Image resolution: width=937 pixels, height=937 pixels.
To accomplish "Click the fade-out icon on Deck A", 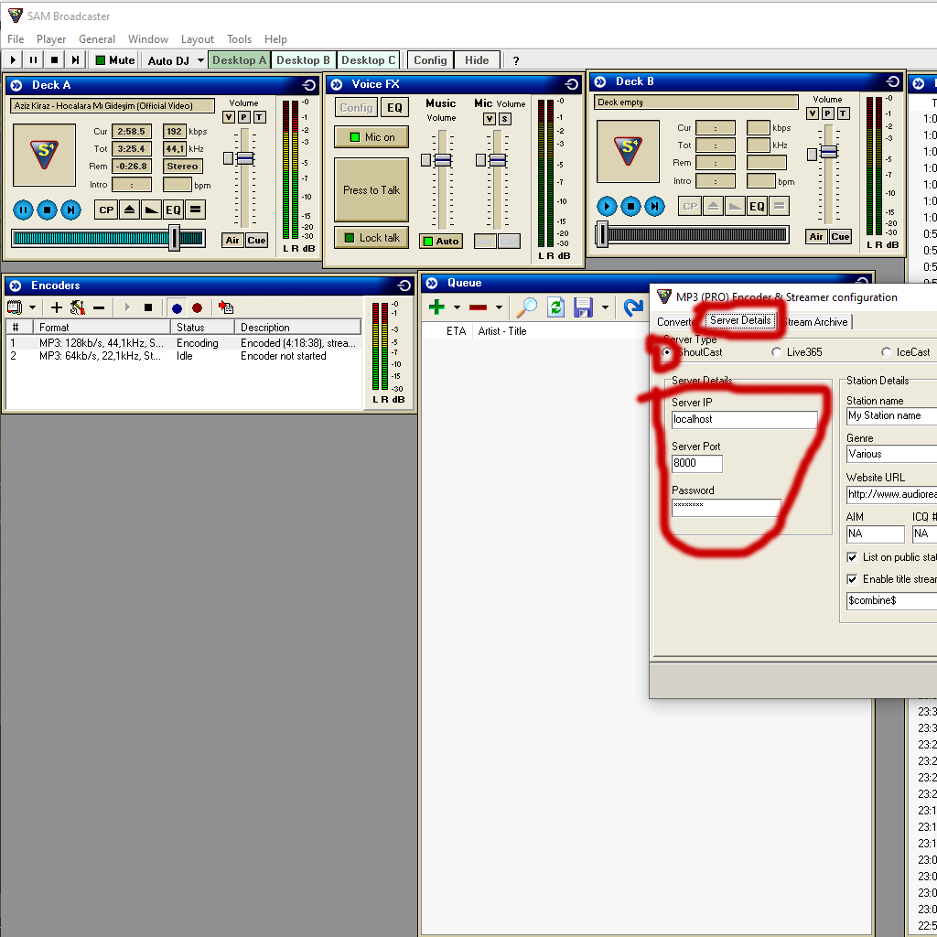I will click(x=152, y=210).
